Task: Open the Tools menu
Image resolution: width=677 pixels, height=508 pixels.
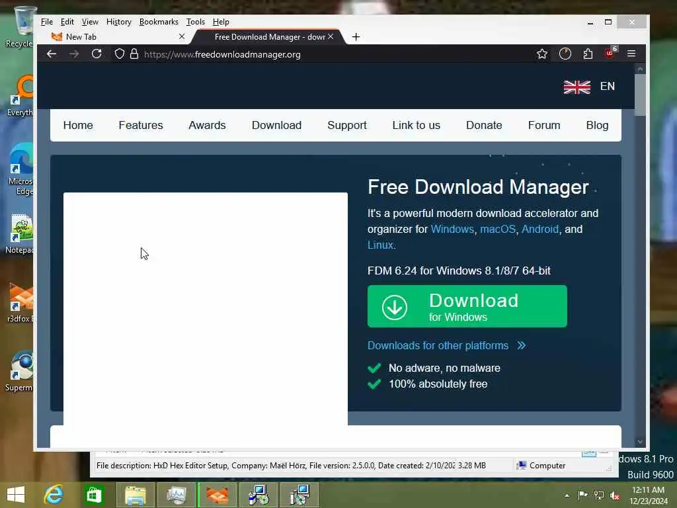Action: coord(195,22)
